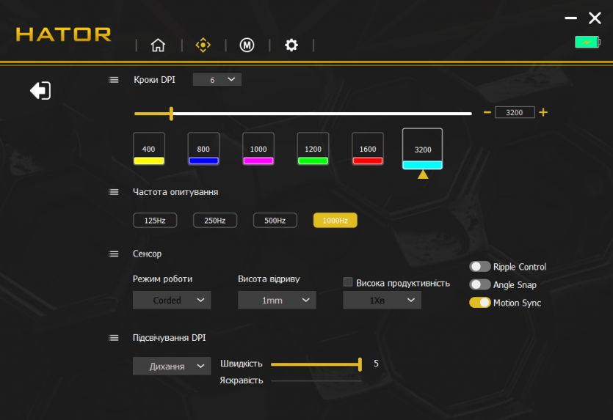Turn on Angle Snap
This screenshot has width=613, height=420.
pyautogui.click(x=480, y=284)
